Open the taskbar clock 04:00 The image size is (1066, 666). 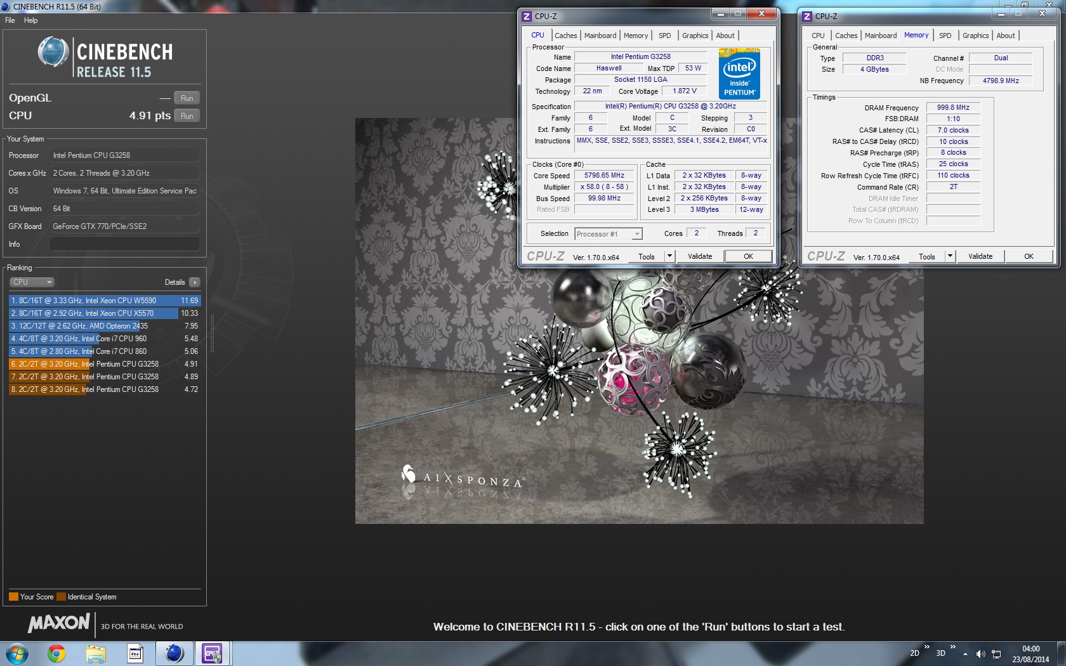point(1031,654)
